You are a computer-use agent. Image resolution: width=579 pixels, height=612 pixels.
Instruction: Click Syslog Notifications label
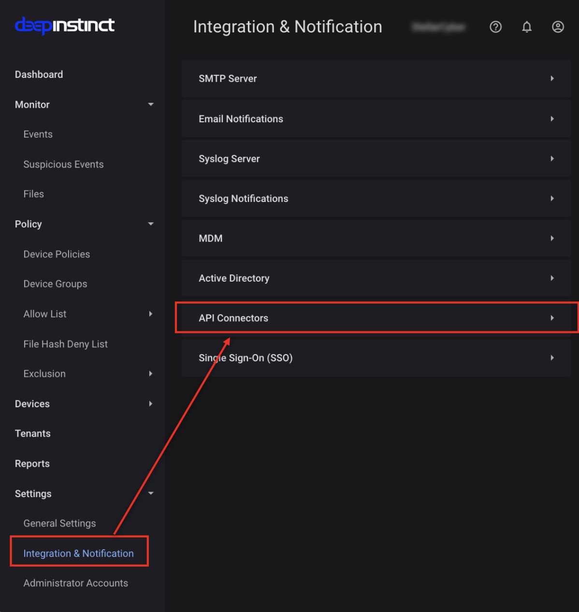(243, 199)
